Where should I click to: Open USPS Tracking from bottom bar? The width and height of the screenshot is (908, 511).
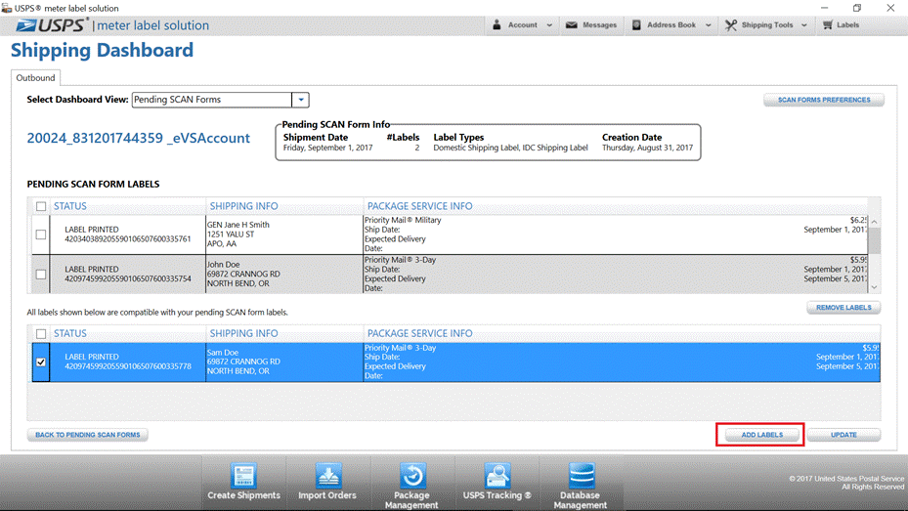pos(497,482)
